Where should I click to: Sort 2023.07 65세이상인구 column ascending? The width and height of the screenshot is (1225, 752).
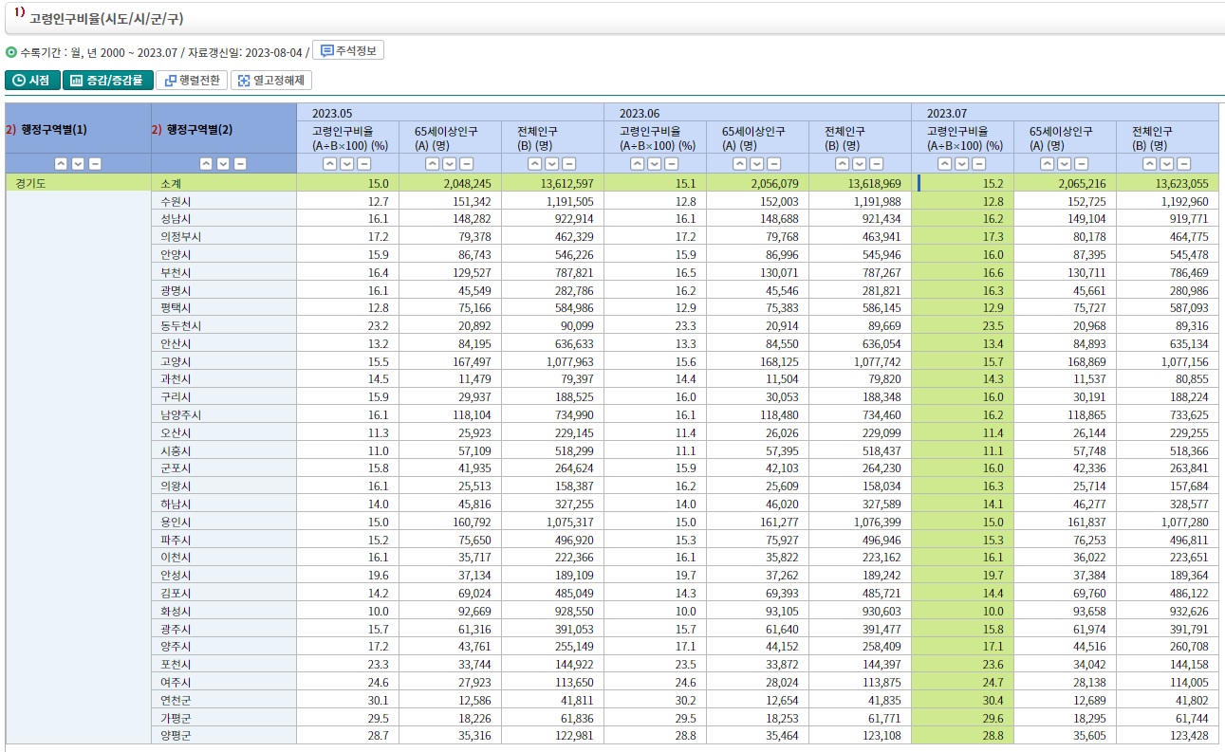[x=1048, y=164]
